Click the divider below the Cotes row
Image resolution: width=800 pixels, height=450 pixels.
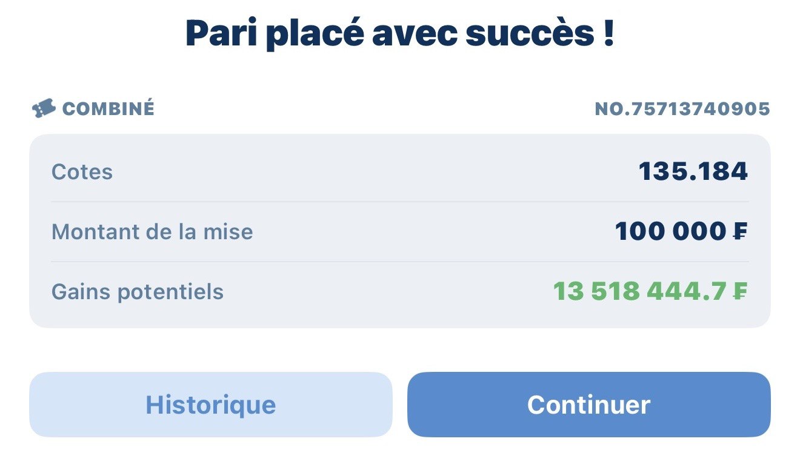[x=400, y=202]
